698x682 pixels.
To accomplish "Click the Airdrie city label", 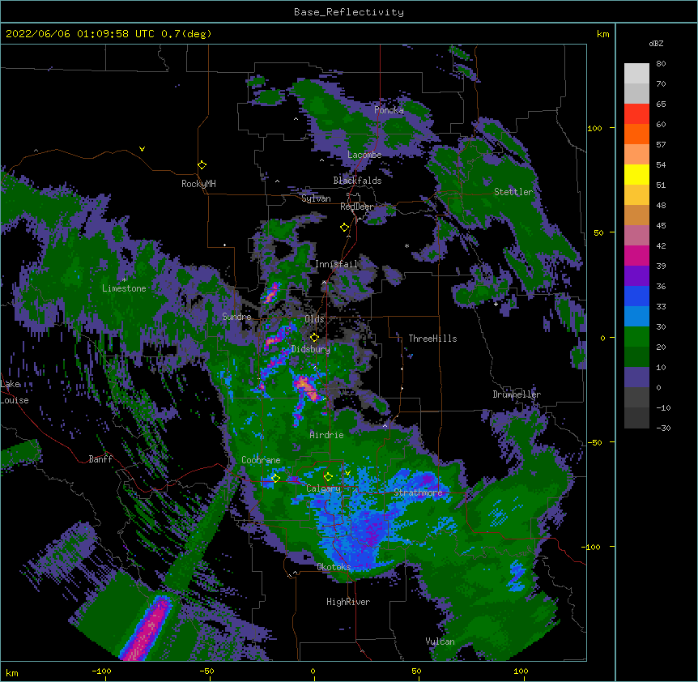I will (327, 435).
